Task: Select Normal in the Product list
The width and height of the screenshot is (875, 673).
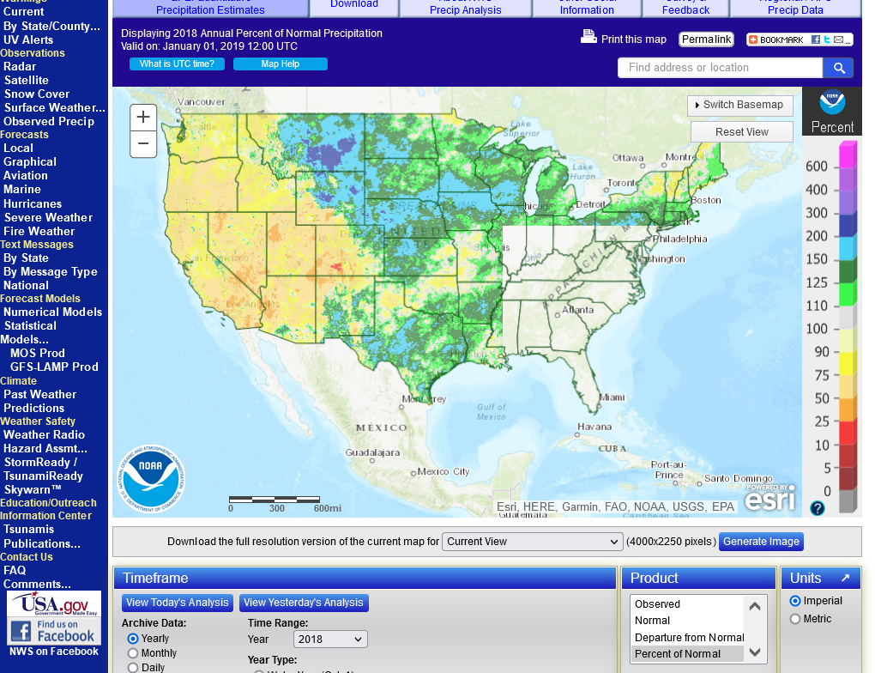Action: coord(687,621)
